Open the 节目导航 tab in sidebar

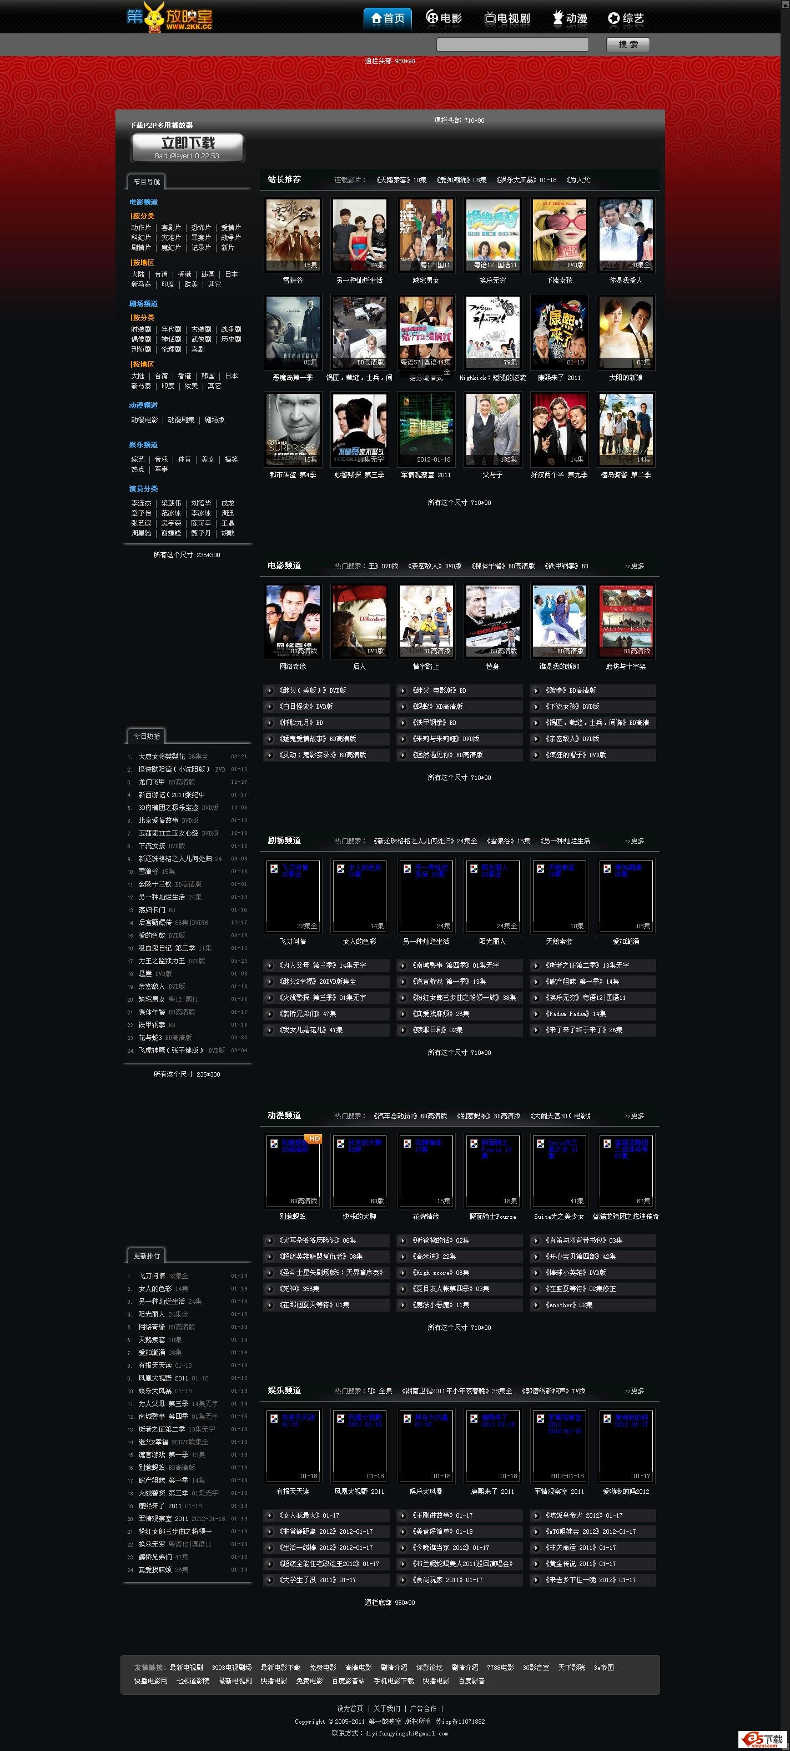click(x=146, y=182)
